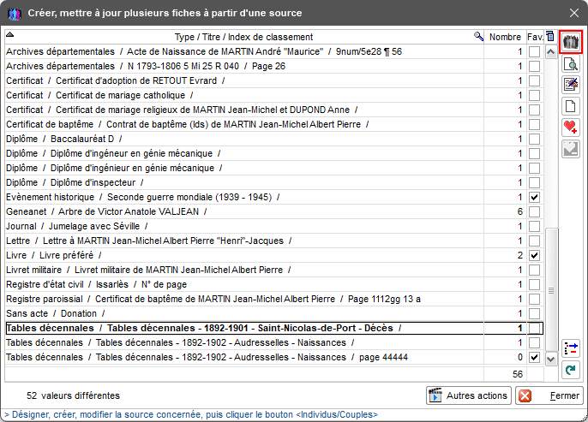Click the merge sources arrows icon
This screenshot has width=588, height=422.
pyautogui.click(x=570, y=348)
